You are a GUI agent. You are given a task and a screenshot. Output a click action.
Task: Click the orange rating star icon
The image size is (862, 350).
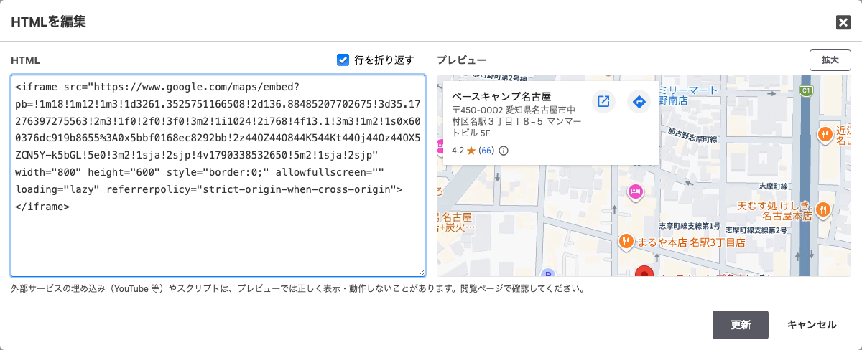471,151
